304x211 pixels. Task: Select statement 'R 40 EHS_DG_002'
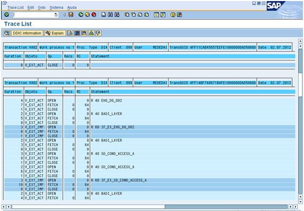coord(106,101)
